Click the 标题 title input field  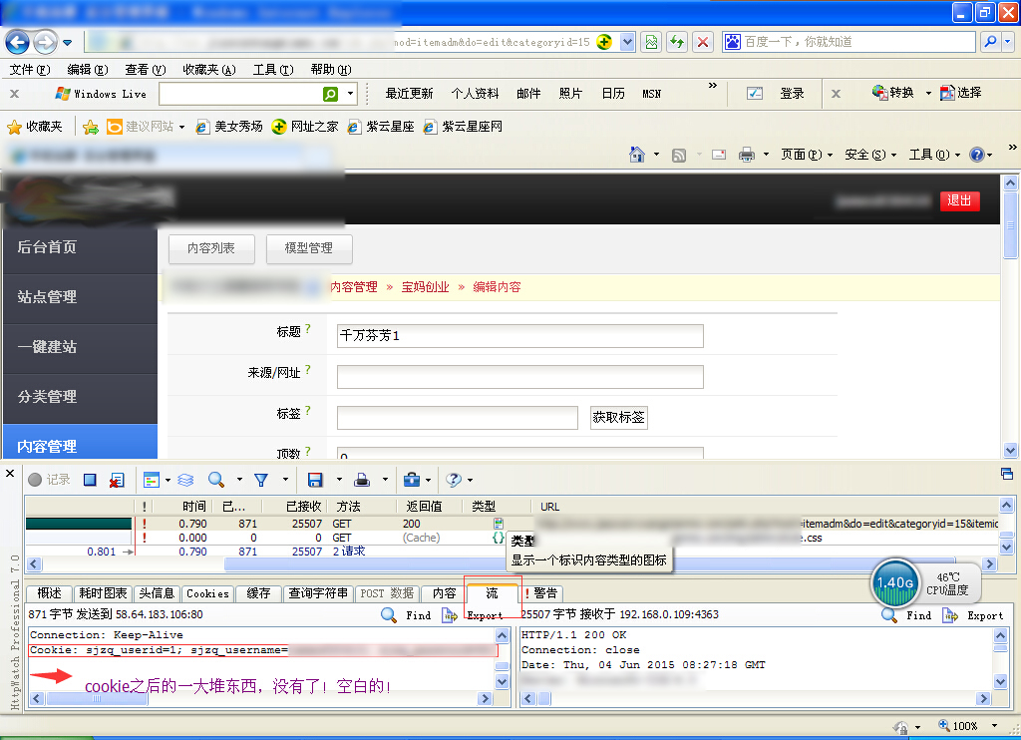(x=519, y=336)
